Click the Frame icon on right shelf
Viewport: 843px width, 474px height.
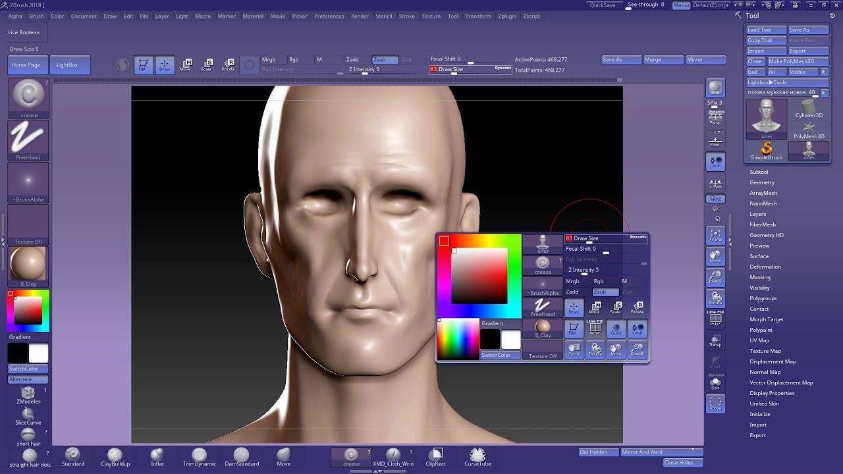(715, 235)
